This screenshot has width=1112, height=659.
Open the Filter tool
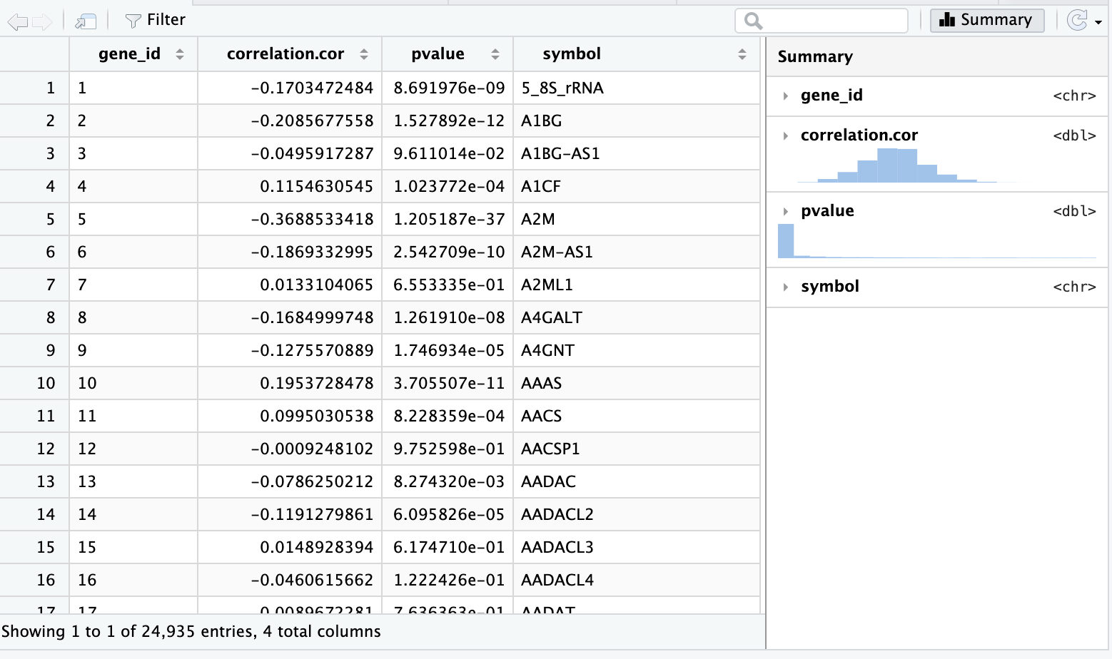tap(156, 20)
